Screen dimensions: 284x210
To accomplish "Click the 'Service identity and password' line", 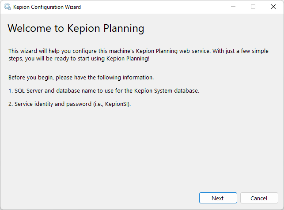I will [x=69, y=104].
